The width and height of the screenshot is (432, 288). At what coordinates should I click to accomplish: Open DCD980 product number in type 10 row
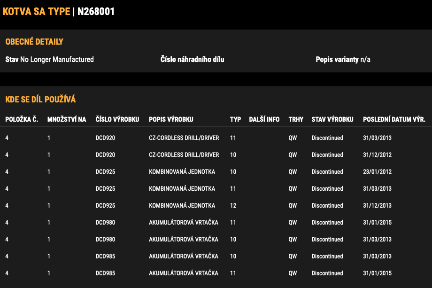pyautogui.click(x=105, y=239)
